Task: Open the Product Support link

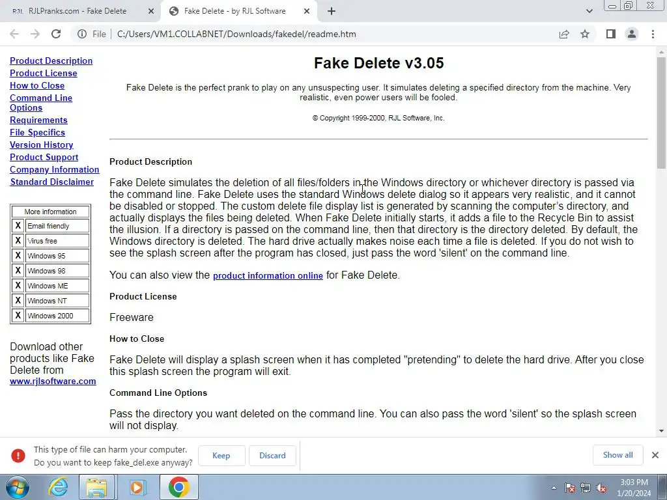Action: coord(44,157)
